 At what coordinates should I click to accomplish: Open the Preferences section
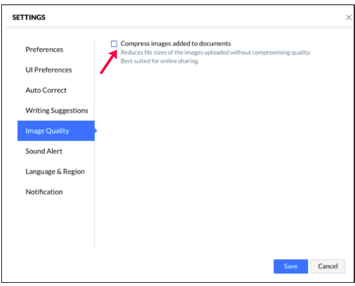point(44,50)
